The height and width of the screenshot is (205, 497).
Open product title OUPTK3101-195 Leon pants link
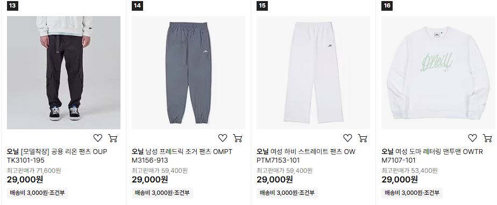pos(57,156)
